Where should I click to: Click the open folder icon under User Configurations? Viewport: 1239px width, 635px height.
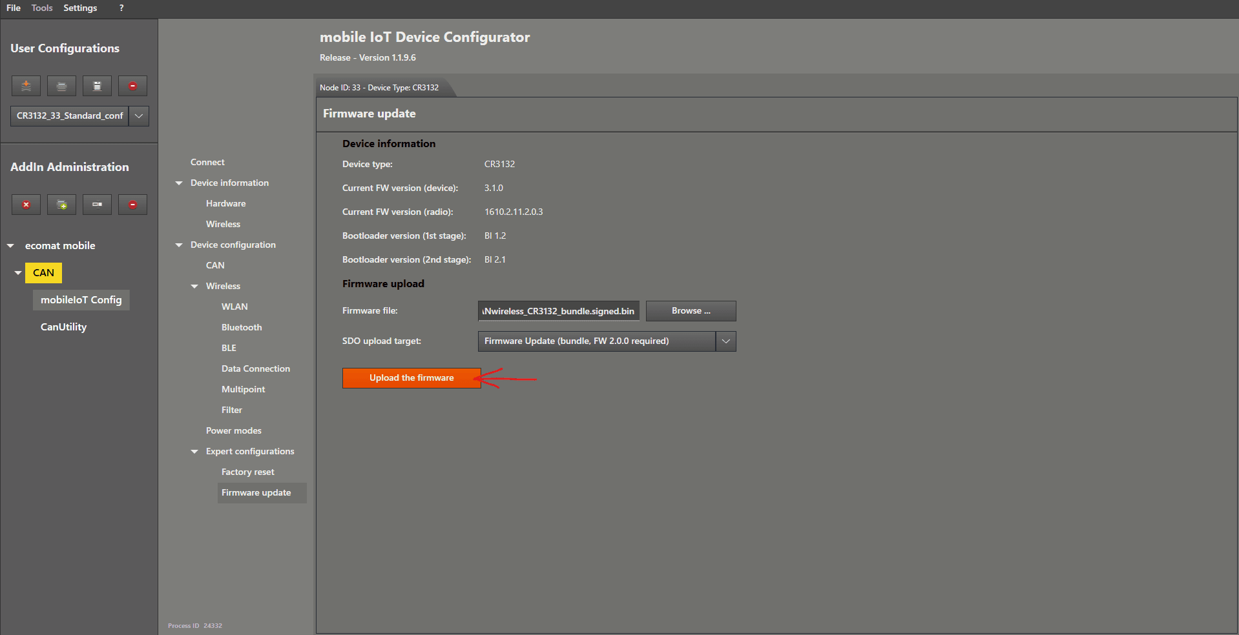(x=61, y=86)
